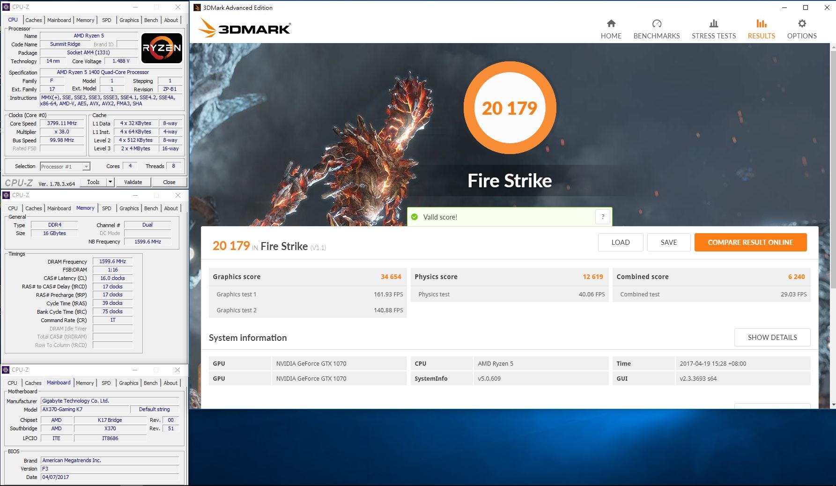Viewport: 836px width, 486px height.
Task: Select SPD tab in CPU-Z Memory window
Action: [x=107, y=208]
